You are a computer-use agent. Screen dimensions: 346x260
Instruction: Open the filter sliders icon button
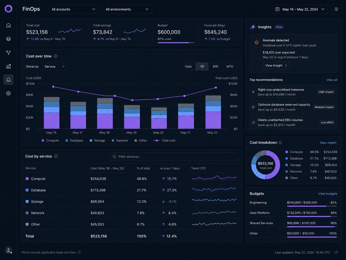tap(336, 9)
